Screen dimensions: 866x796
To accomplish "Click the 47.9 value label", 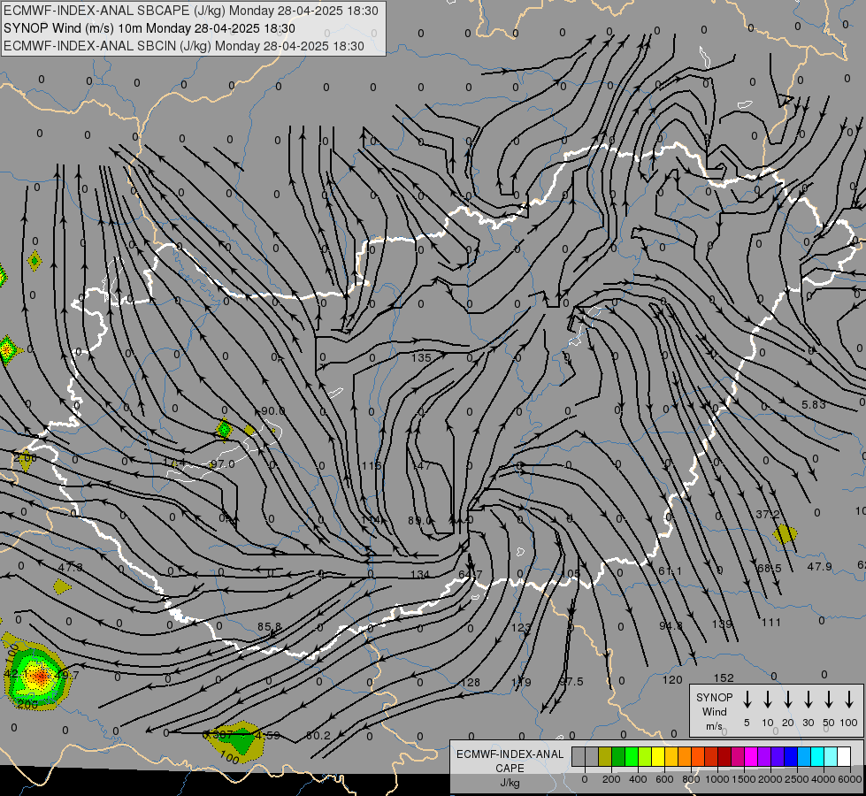I will point(819,566).
